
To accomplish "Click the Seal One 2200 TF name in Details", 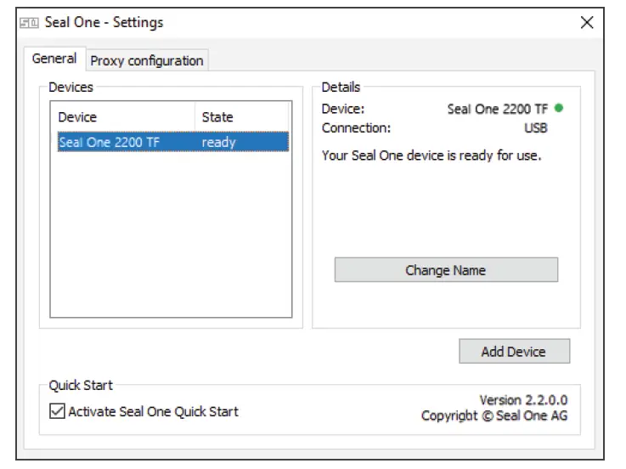I will tap(498, 109).
